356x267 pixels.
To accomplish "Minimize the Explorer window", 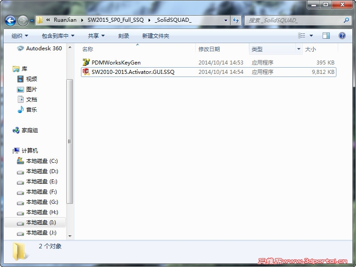I will pos(314,4).
